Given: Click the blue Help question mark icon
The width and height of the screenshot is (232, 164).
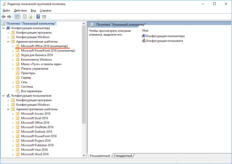Looking at the screenshot, I should (x=38, y=17).
